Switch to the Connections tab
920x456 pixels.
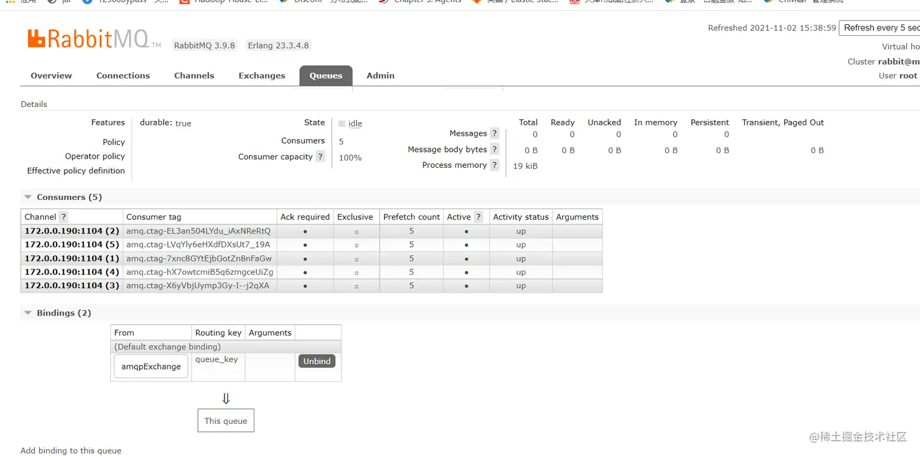(x=123, y=75)
